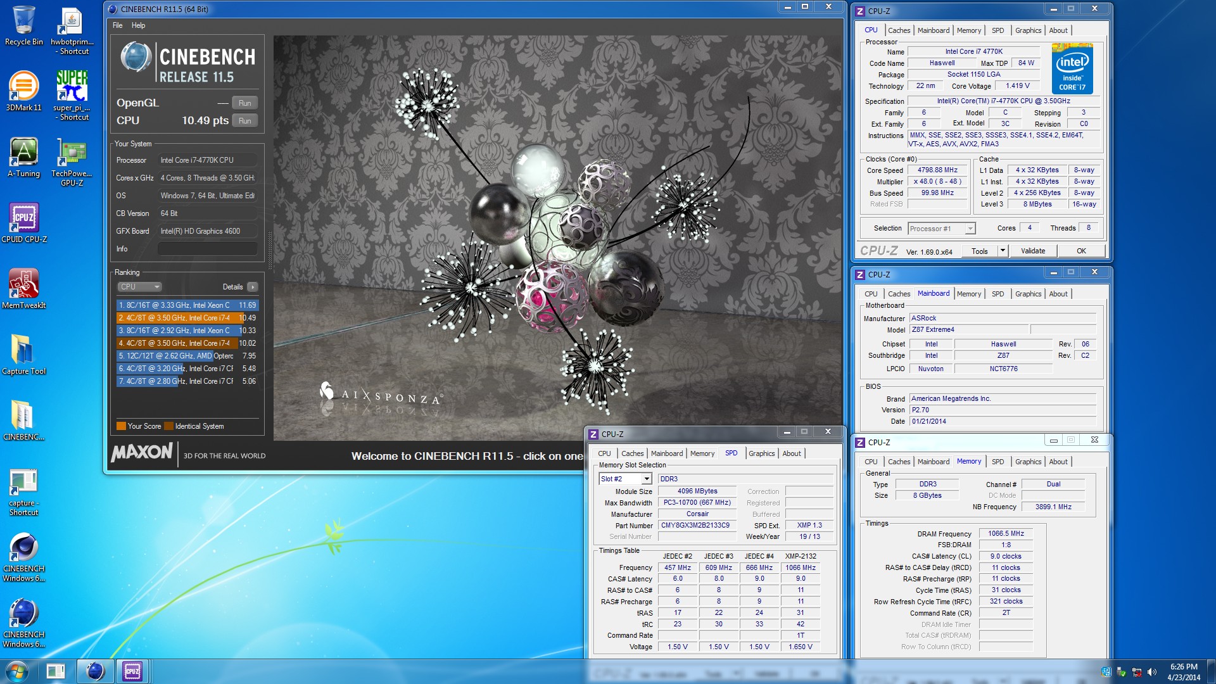Click the Cinebench Release 11.5 logo
This screenshot has height=684, width=1216.
point(187,62)
